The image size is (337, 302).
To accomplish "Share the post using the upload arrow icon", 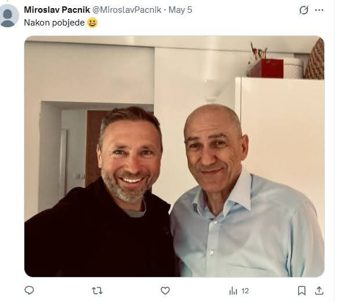I will [319, 290].
